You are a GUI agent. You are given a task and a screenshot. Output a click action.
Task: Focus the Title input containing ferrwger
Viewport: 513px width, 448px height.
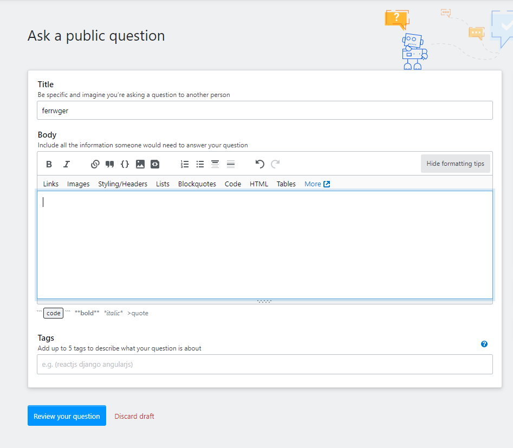(x=265, y=111)
